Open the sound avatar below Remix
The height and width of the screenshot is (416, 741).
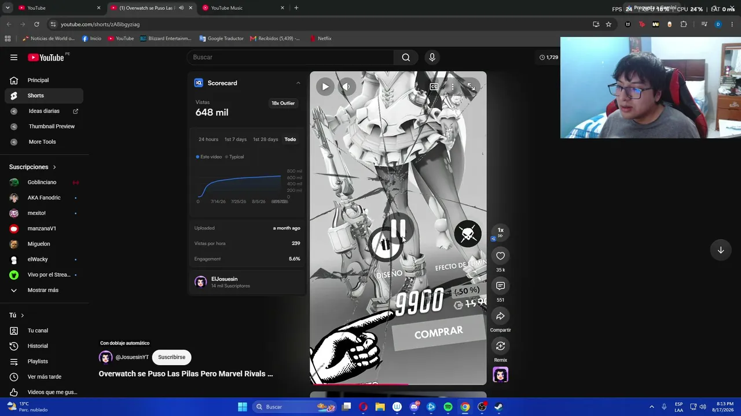coord(501,375)
